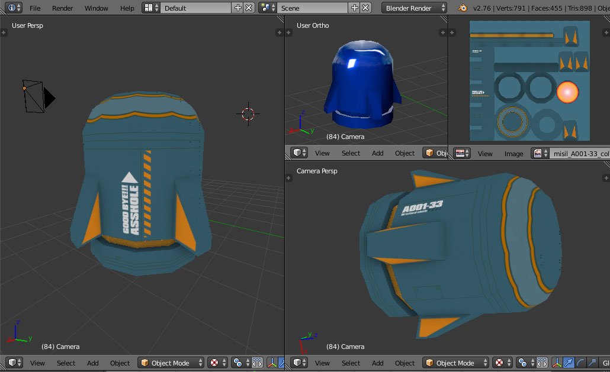Expand User Ortho properties region plus
The image size is (610, 372).
(x=442, y=33)
